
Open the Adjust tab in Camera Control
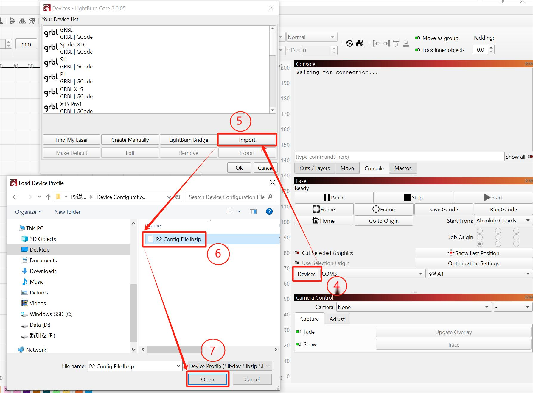coord(337,319)
